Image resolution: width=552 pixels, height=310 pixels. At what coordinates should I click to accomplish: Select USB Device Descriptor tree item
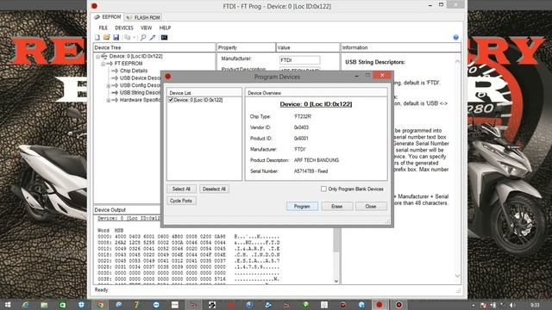pyautogui.click(x=140, y=78)
